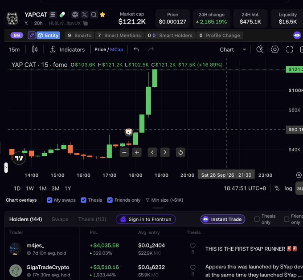The image size is (303, 280).
Task: Undo the last chart action
Action: pos(136,49)
